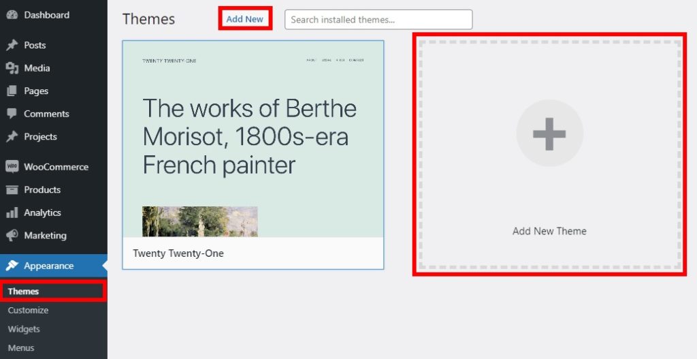This screenshot has height=359, width=697.
Task: Click the Comments speech bubble icon
Action: [x=12, y=114]
